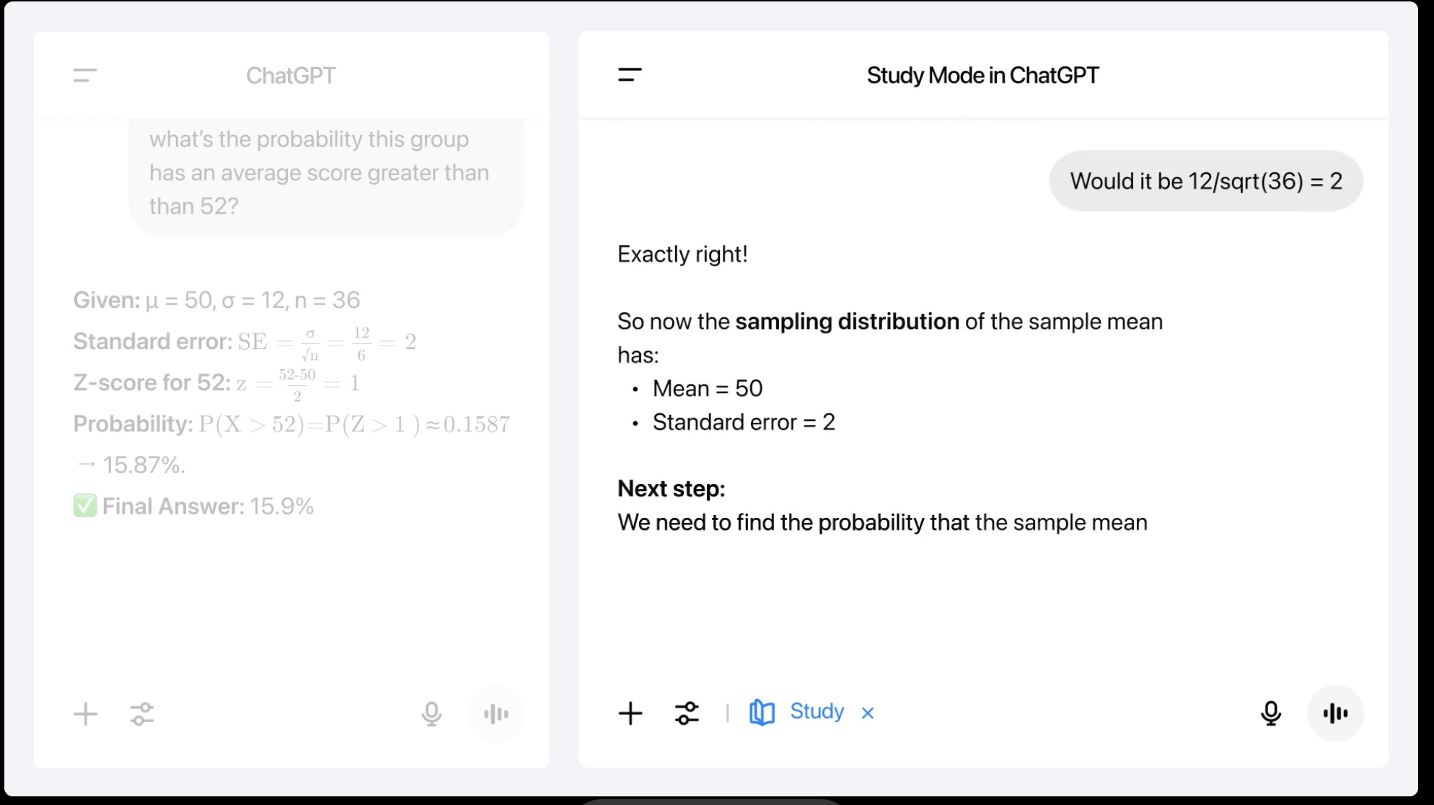Click the 'Study Mode in ChatGPT' title

982,75
